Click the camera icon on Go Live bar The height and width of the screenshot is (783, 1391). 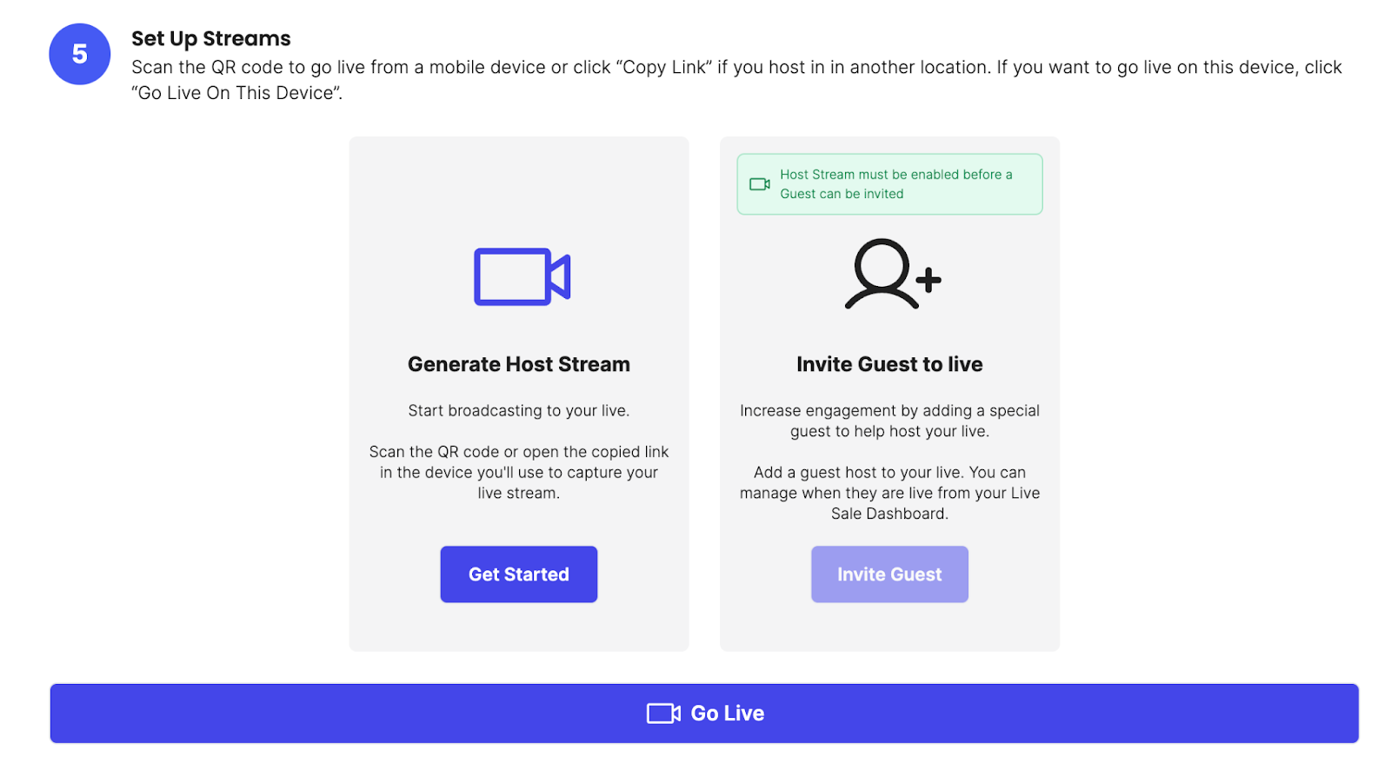[662, 713]
